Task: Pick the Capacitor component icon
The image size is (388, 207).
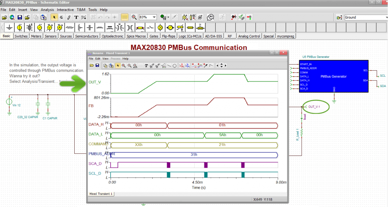Action: tap(89, 28)
